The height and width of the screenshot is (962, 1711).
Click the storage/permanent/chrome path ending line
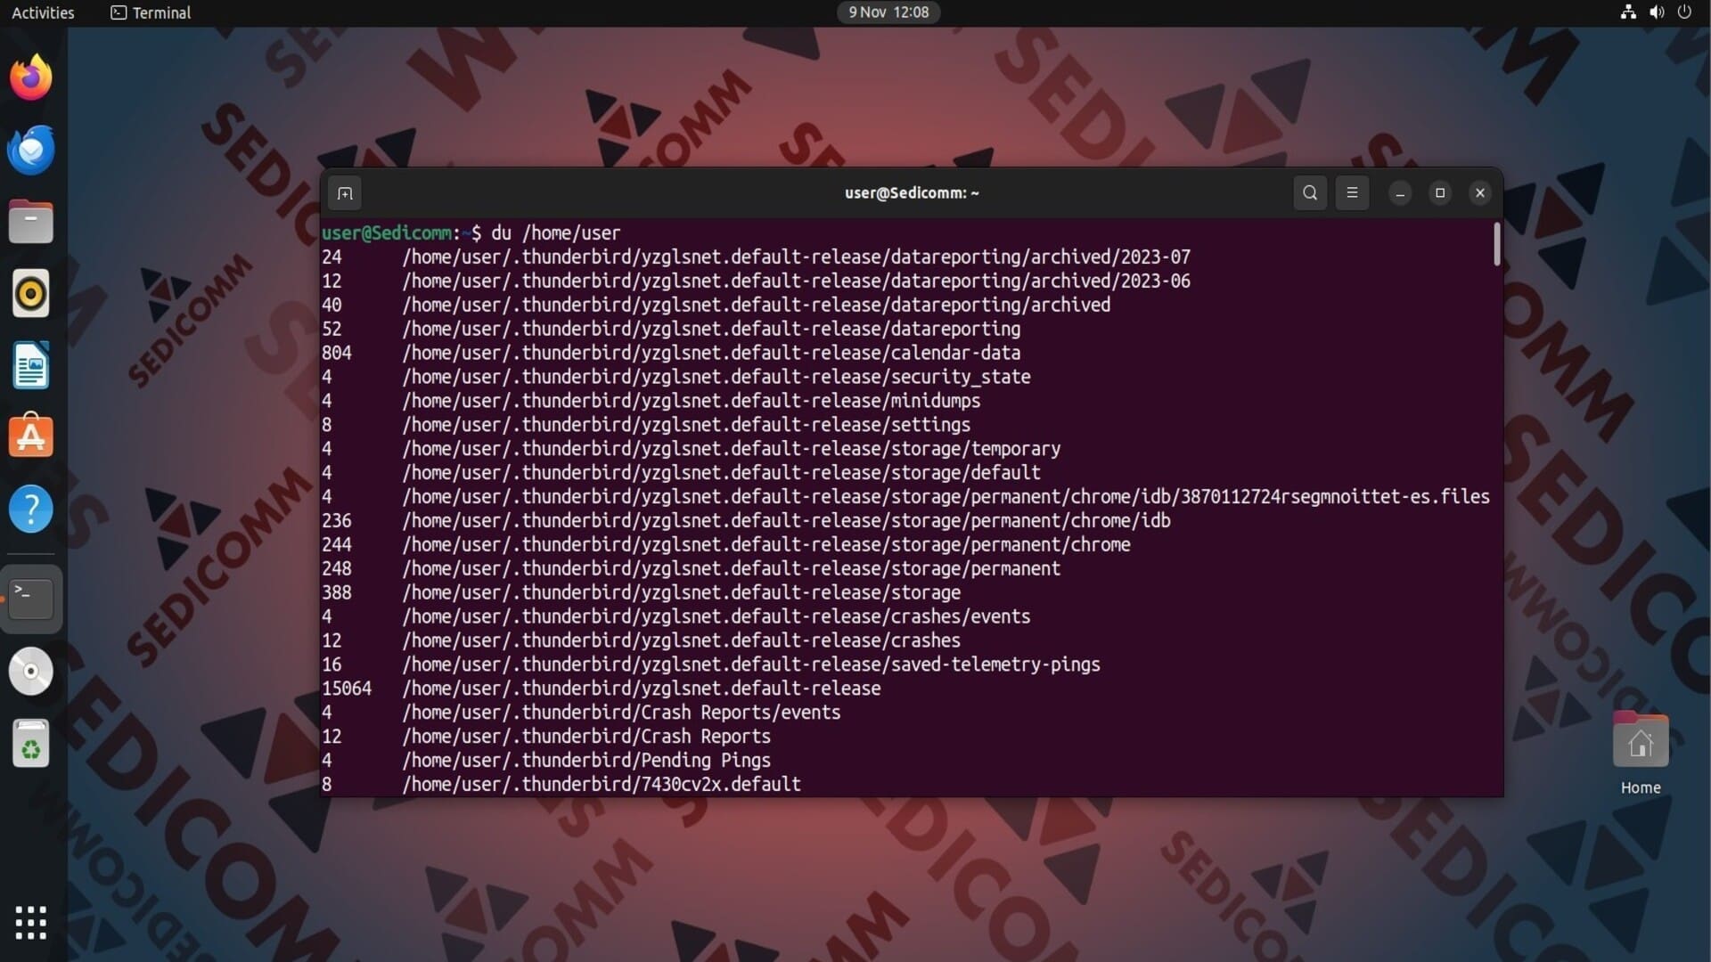pos(766,546)
